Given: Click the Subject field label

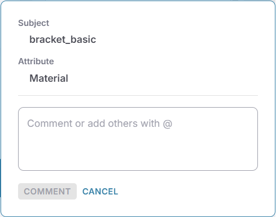Looking at the screenshot, I should pyautogui.click(x=33, y=23).
